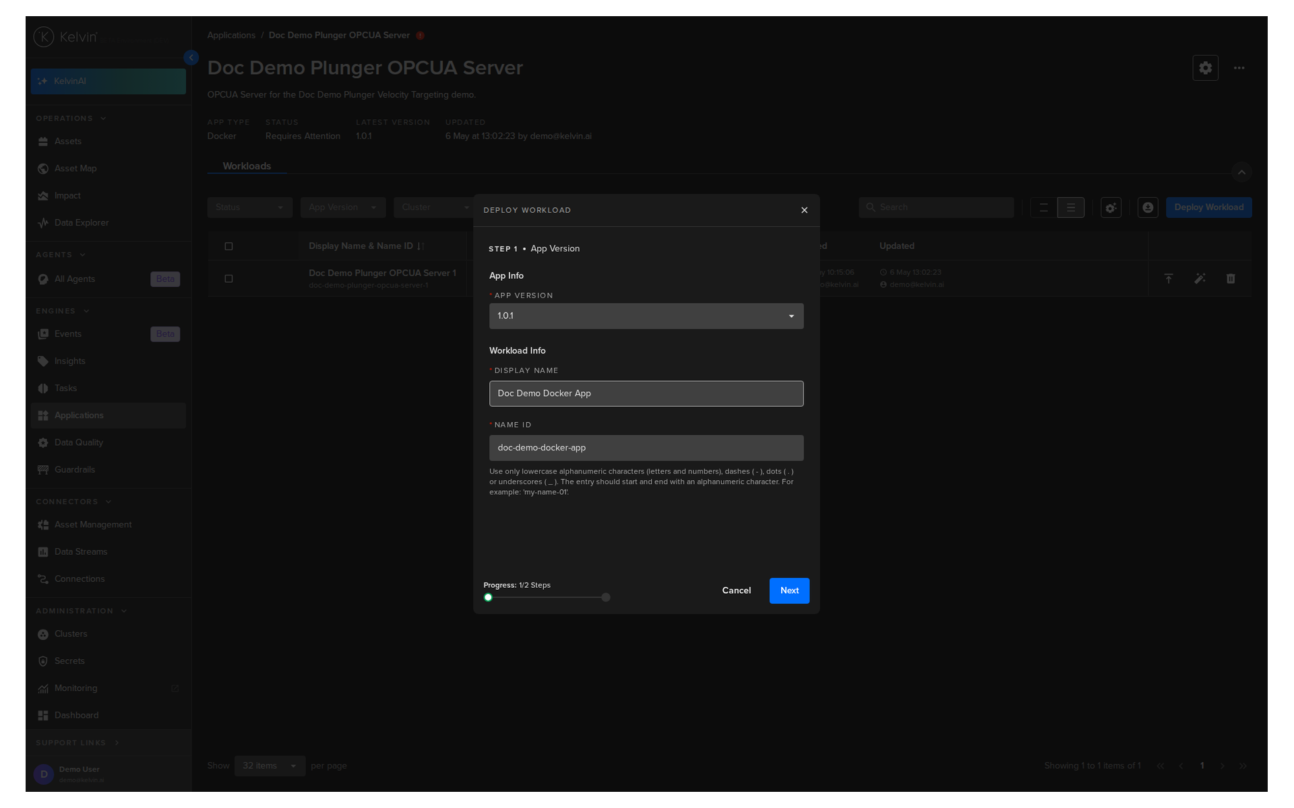Collapse the sidebar with the arrow button
This screenshot has width=1294, height=808.
(191, 58)
